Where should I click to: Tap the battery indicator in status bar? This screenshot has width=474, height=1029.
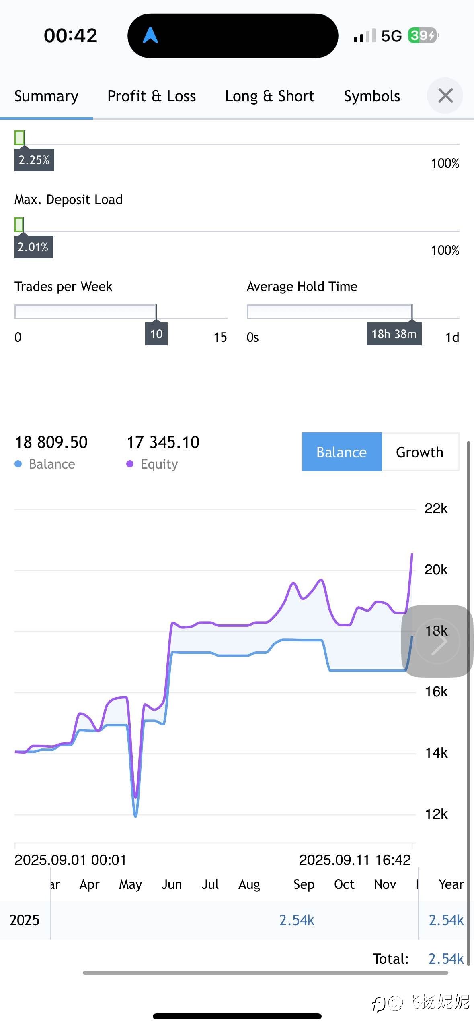(x=423, y=35)
